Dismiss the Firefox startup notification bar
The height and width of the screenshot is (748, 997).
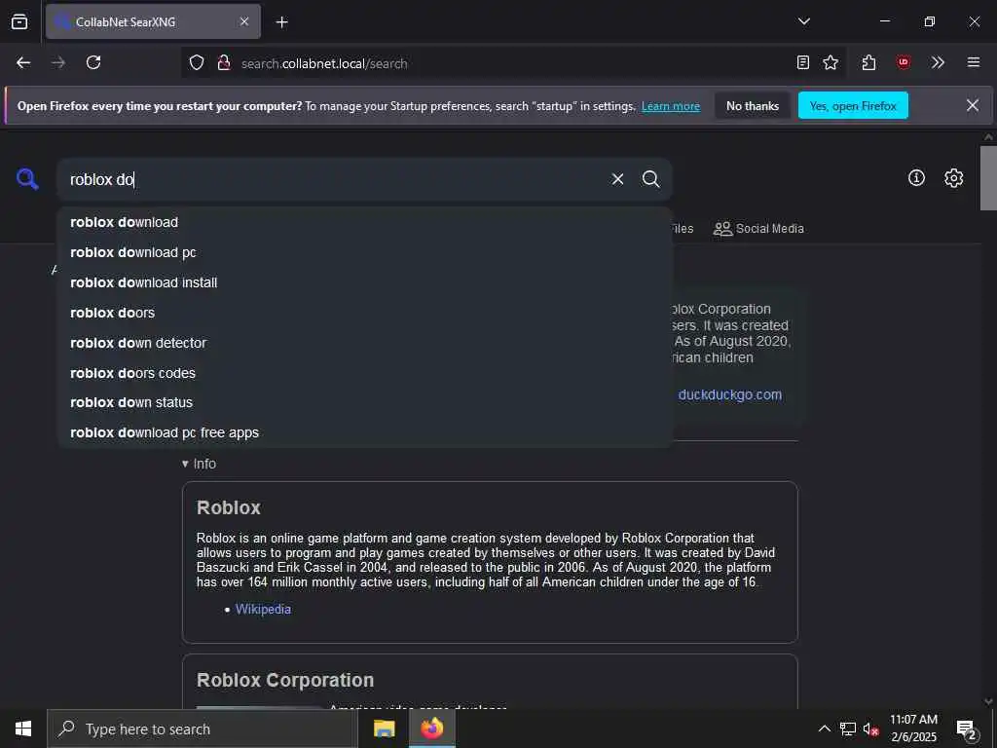[973, 105]
